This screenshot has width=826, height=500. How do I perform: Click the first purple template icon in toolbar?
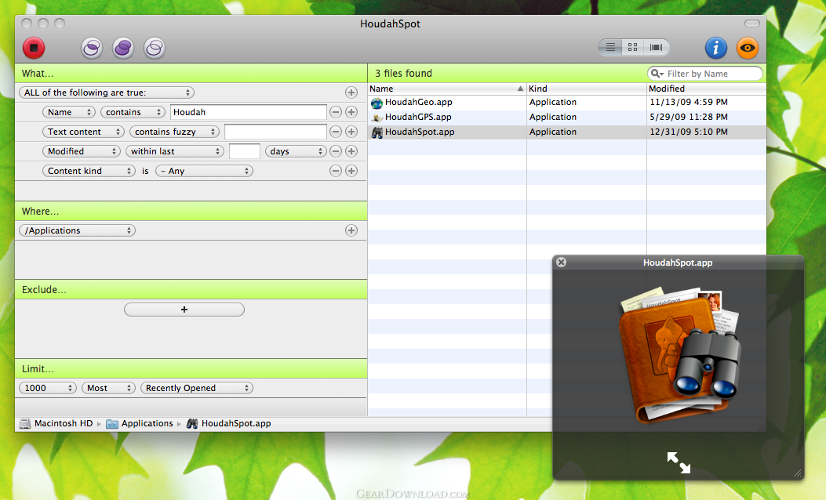[x=92, y=48]
